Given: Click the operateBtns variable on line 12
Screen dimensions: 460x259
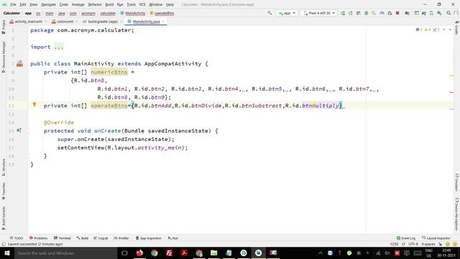Looking at the screenshot, I should 109,106.
